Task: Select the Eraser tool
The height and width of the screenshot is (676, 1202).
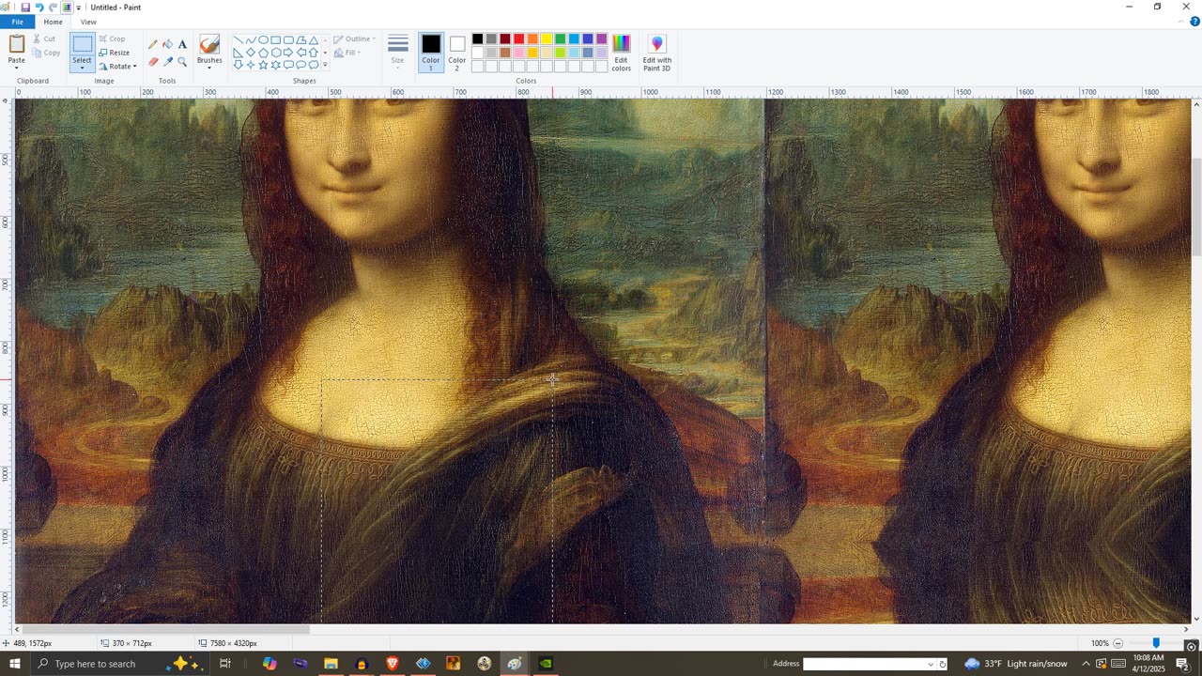Action: (x=152, y=62)
